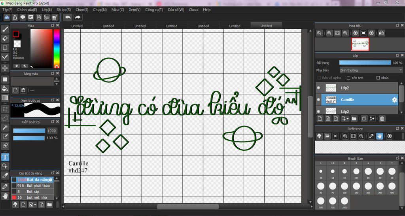This screenshot has width=405, height=216.
Task: Click the Reference panel hand tool
Action: 379,136
